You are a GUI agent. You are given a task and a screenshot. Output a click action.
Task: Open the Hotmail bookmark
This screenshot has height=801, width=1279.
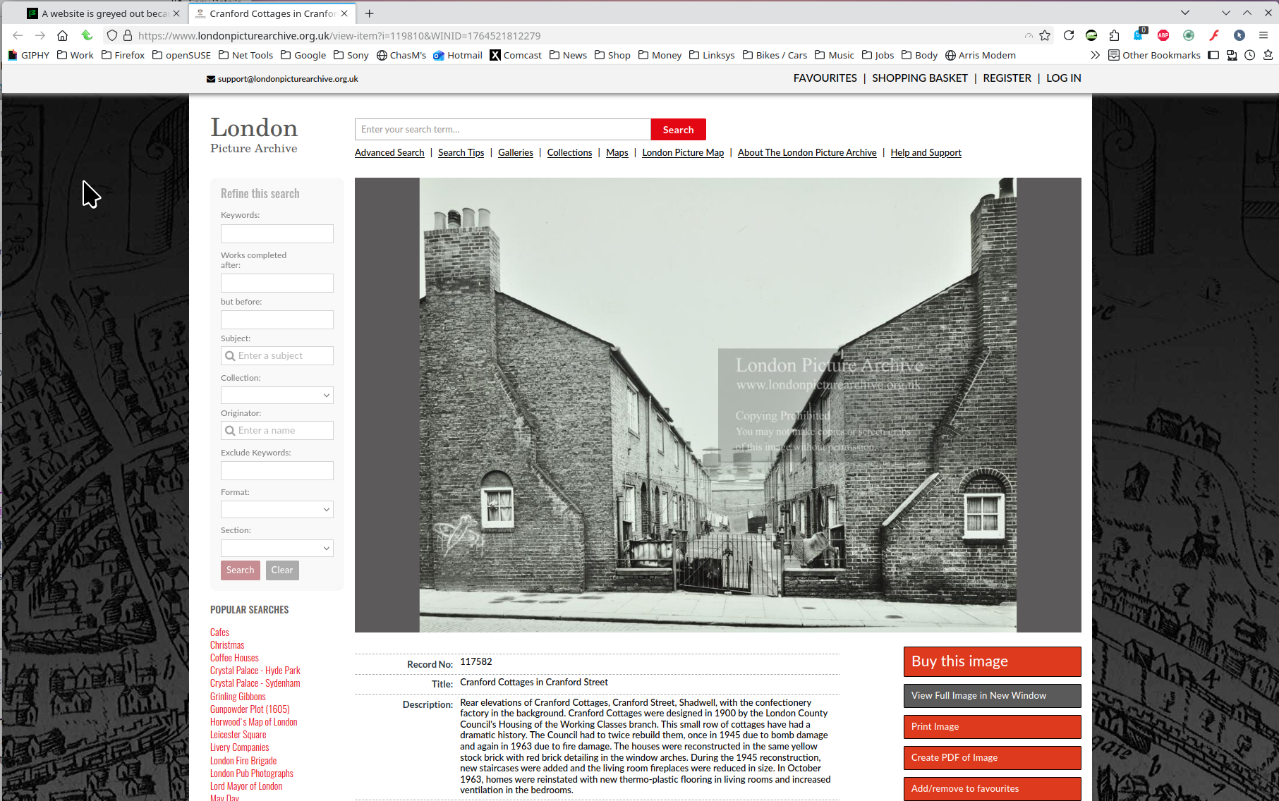pyautogui.click(x=458, y=55)
